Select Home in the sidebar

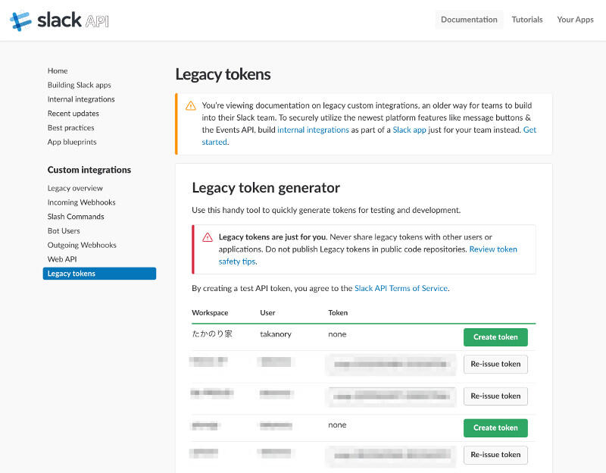tap(58, 70)
